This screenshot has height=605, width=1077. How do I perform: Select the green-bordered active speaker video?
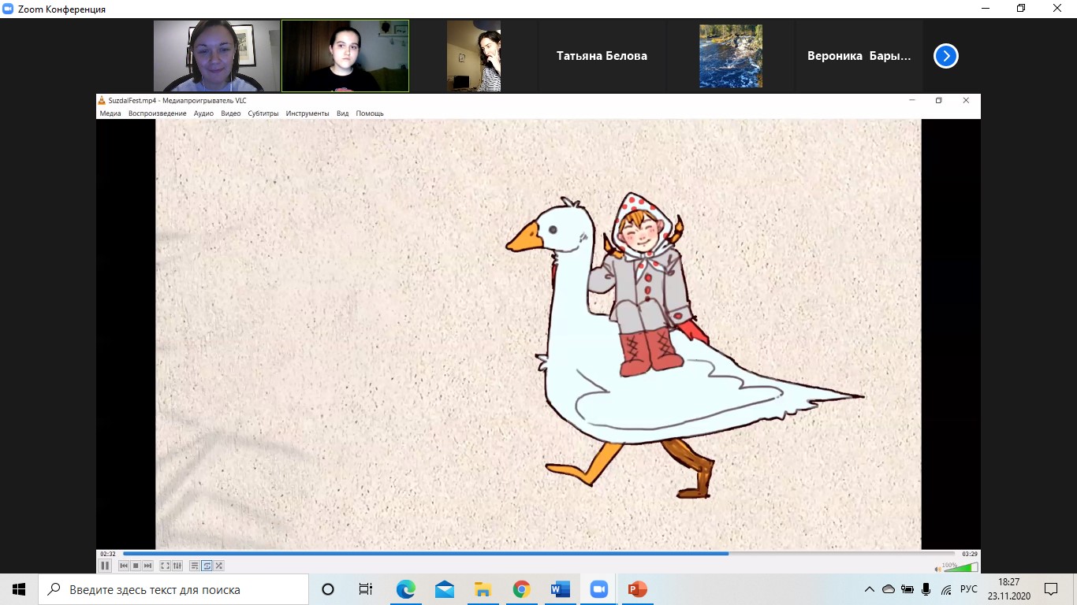345,56
